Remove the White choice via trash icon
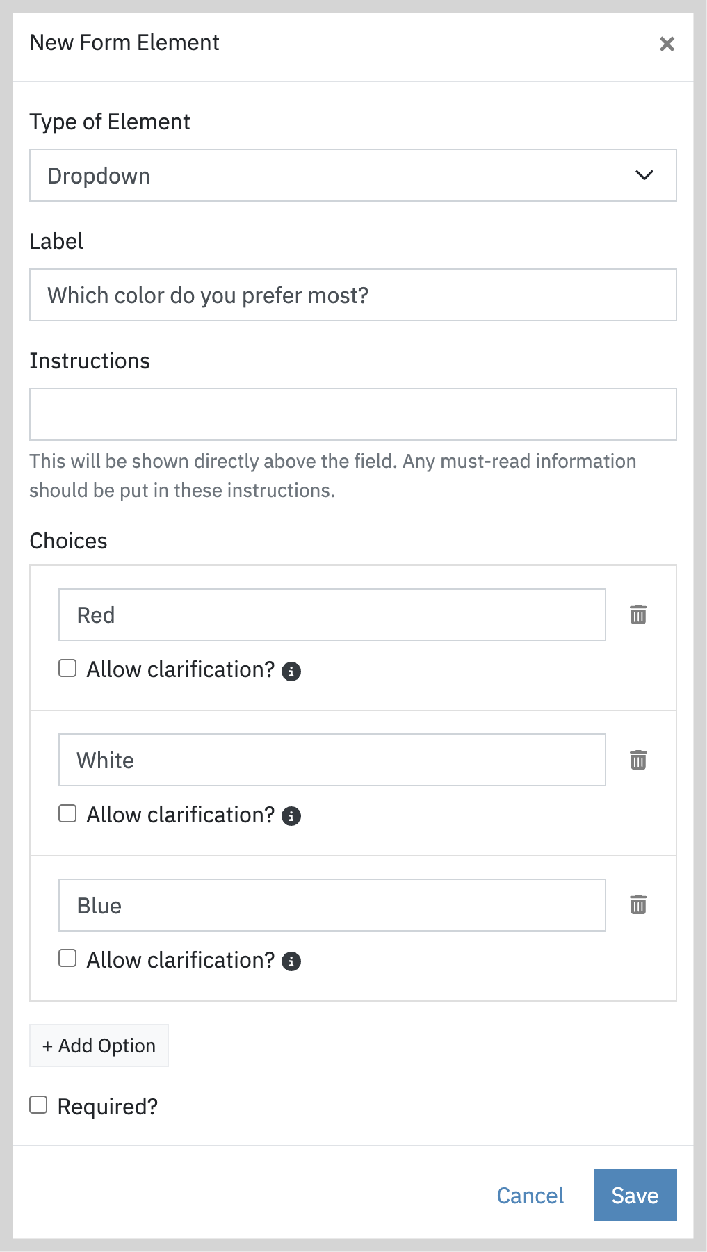This screenshot has height=1252, width=707. (638, 760)
